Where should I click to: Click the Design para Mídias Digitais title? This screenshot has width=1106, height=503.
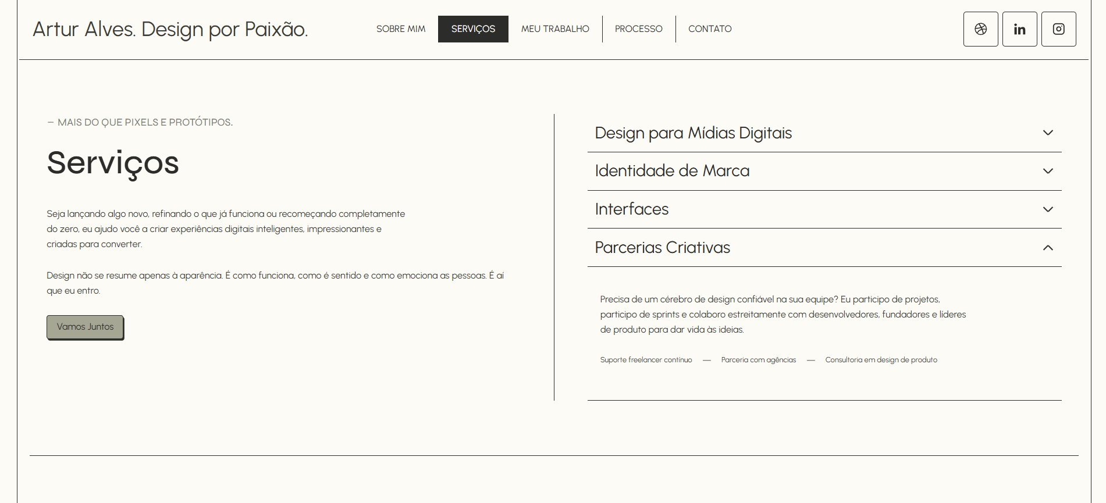click(693, 133)
